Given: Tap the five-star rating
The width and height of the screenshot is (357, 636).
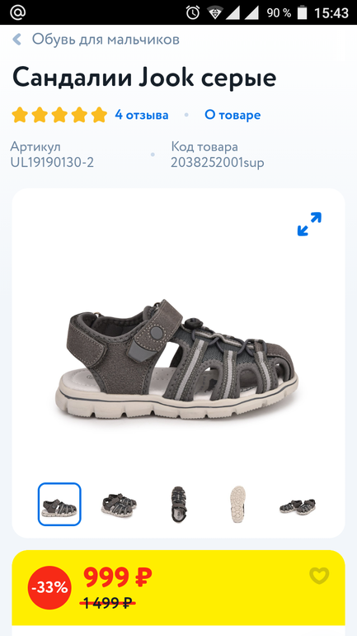Looking at the screenshot, I should tap(59, 115).
